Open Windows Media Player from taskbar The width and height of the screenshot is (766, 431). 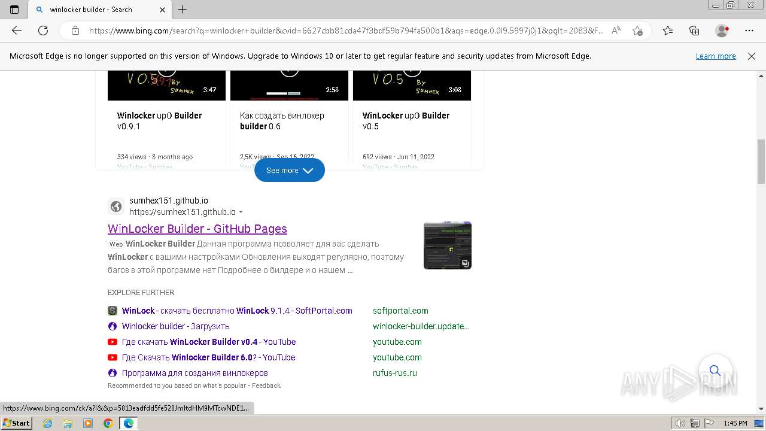[88, 423]
